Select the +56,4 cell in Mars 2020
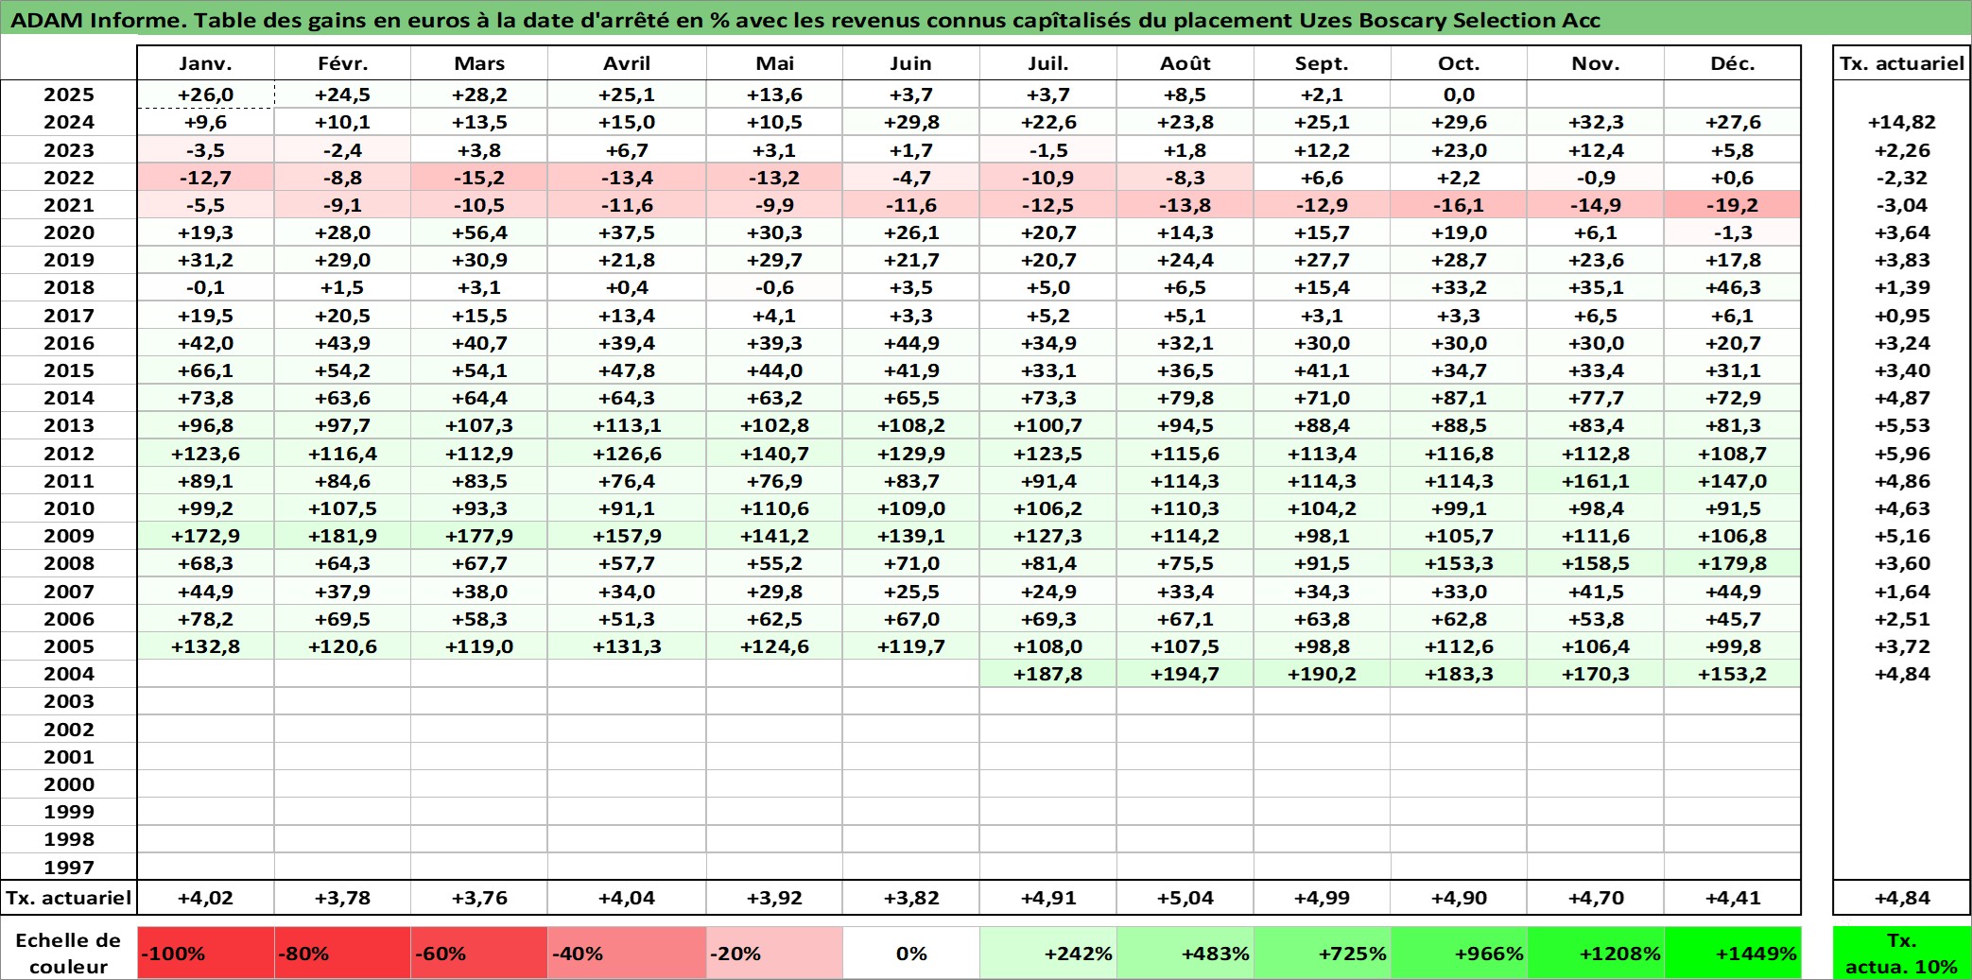Screen dimensions: 1972x980 (479, 232)
